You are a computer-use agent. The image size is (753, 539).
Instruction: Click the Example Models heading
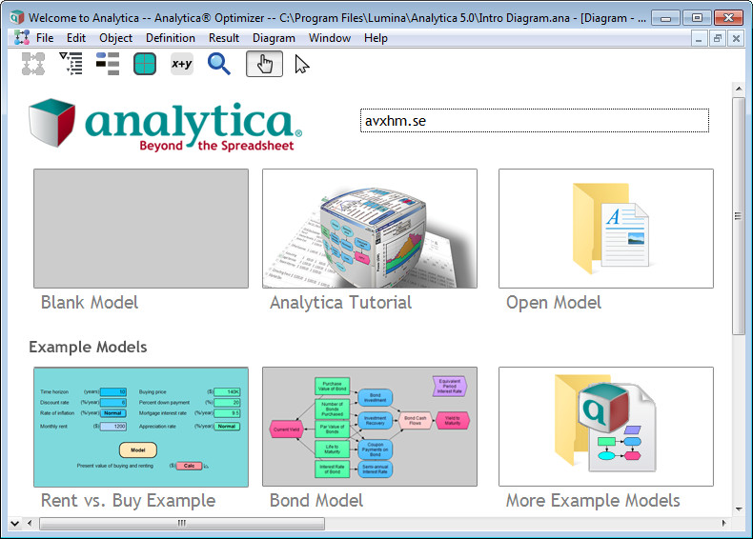(x=88, y=347)
